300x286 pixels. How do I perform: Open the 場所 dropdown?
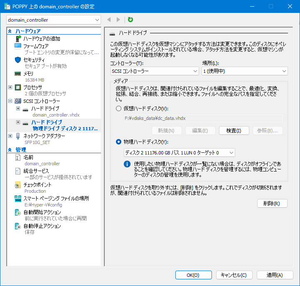245,71
